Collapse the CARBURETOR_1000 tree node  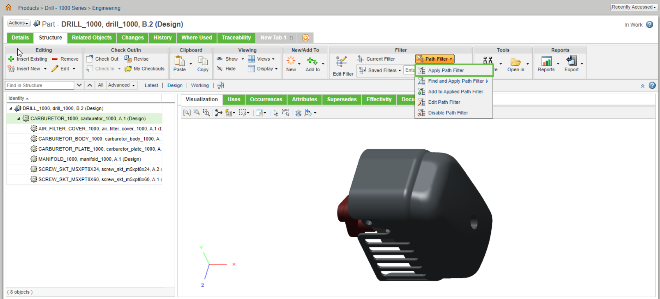point(19,119)
